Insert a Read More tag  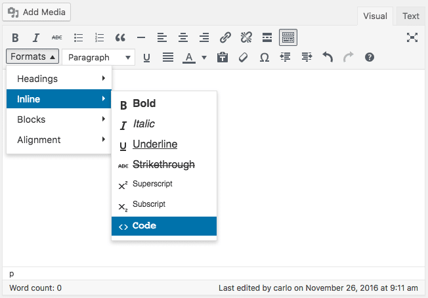pyautogui.click(x=267, y=37)
